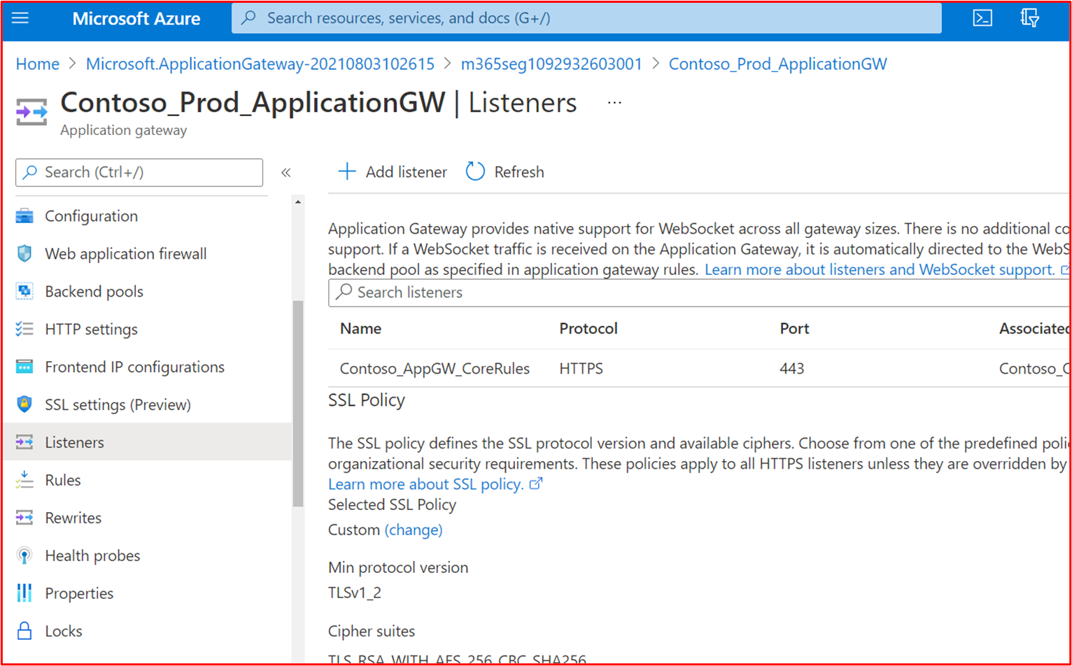Focus the Search listeners field
The image size is (1072, 666).
698,292
